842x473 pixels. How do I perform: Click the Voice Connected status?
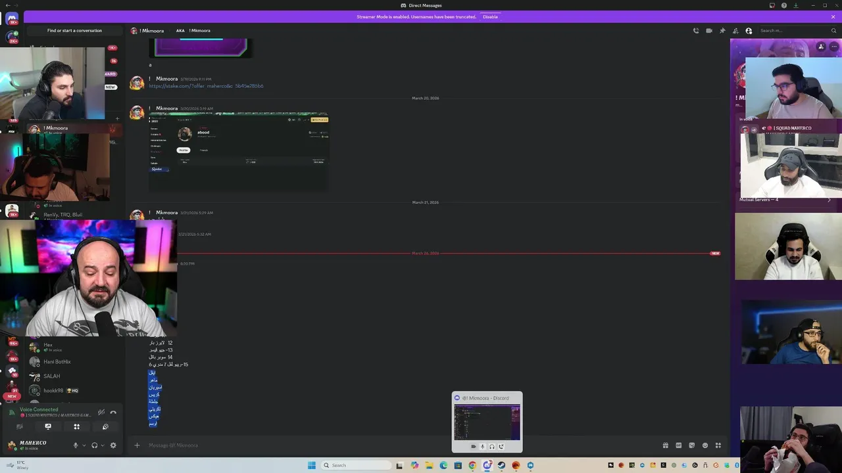click(x=39, y=409)
